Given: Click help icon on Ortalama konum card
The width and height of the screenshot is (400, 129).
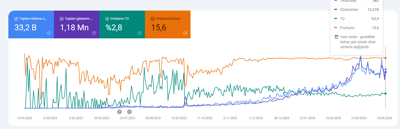Looking at the screenshot, I should 185,33.
